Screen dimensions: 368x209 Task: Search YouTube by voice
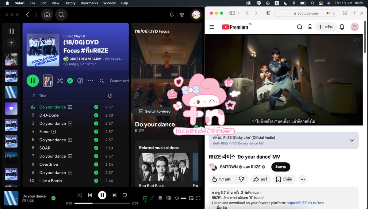pyautogui.click(x=310, y=27)
